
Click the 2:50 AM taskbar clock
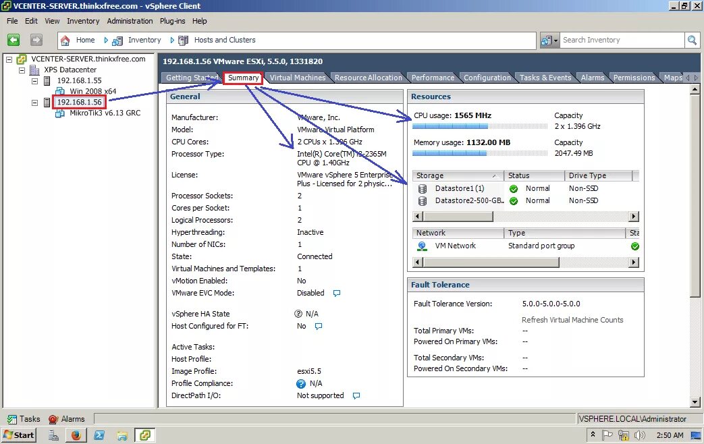(x=670, y=435)
